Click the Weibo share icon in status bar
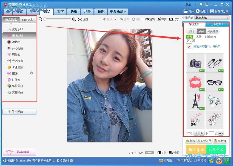The height and width of the screenshot is (166, 233). [219, 161]
